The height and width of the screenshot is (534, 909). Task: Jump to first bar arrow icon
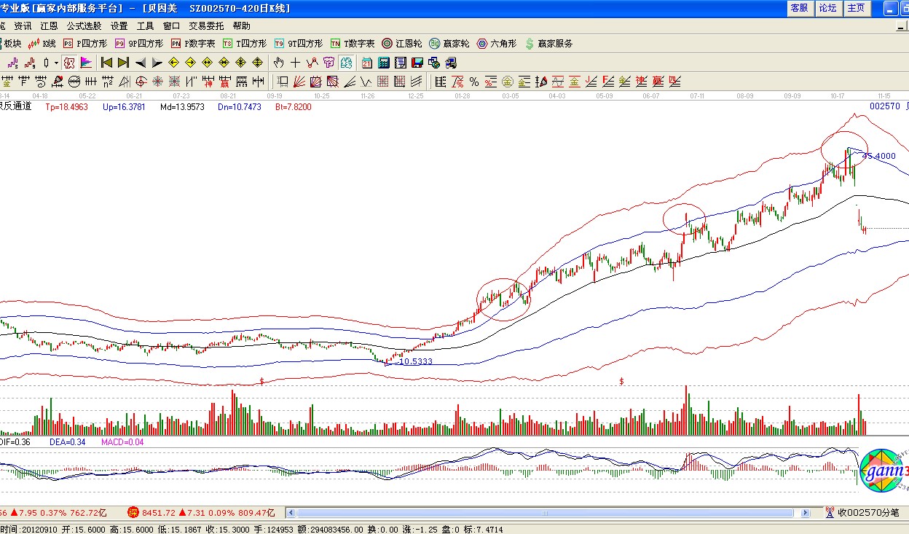106,63
